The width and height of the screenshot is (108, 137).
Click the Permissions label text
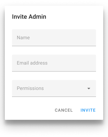coord(30,88)
